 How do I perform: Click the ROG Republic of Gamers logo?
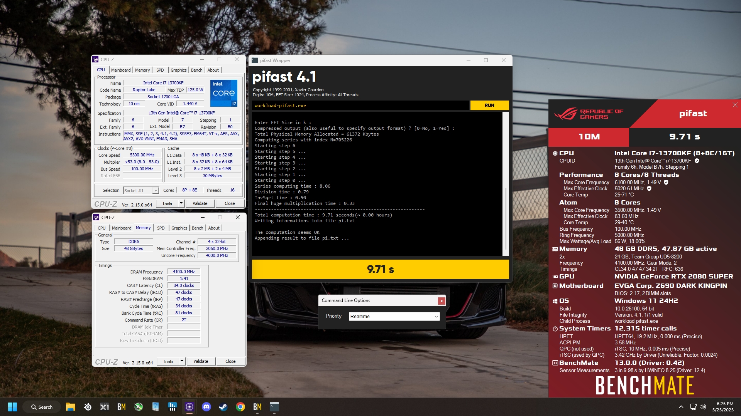589,114
